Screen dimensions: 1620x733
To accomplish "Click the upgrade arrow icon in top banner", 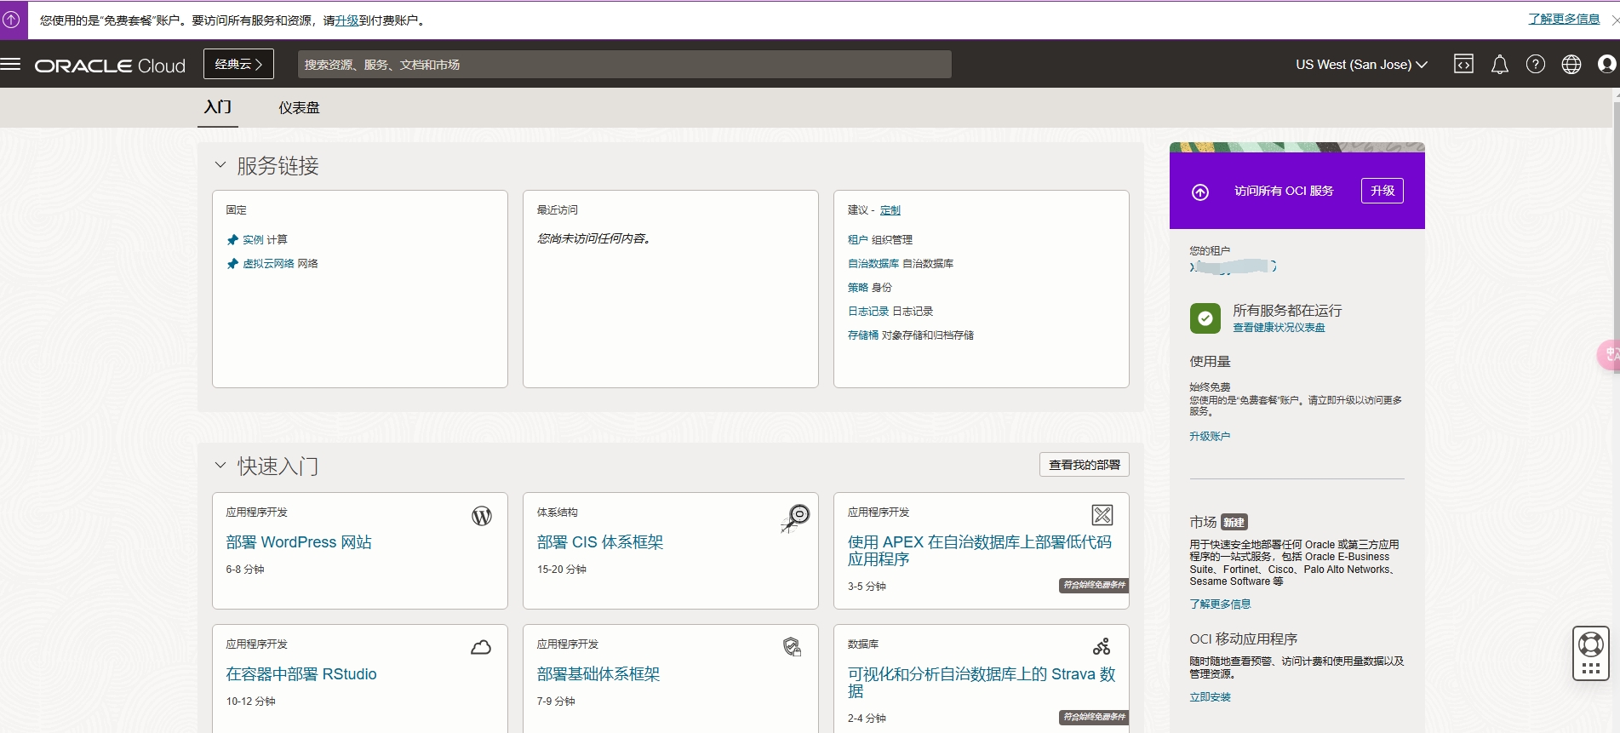I will point(12,20).
